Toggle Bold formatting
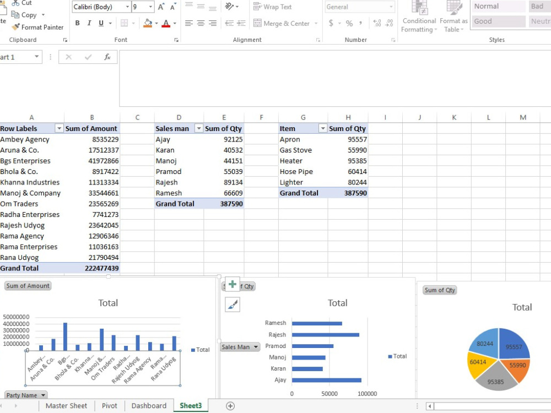Image resolution: width=551 pixels, height=413 pixels. 77,23
